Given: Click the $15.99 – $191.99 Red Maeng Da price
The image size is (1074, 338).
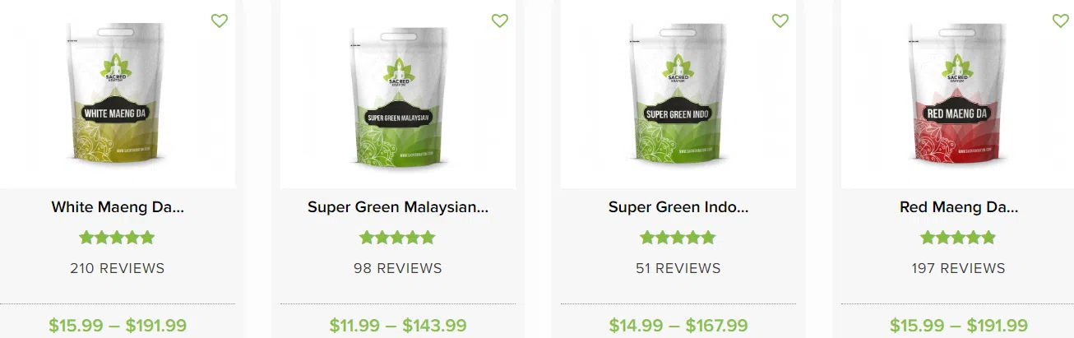Looking at the screenshot, I should click(x=959, y=326).
